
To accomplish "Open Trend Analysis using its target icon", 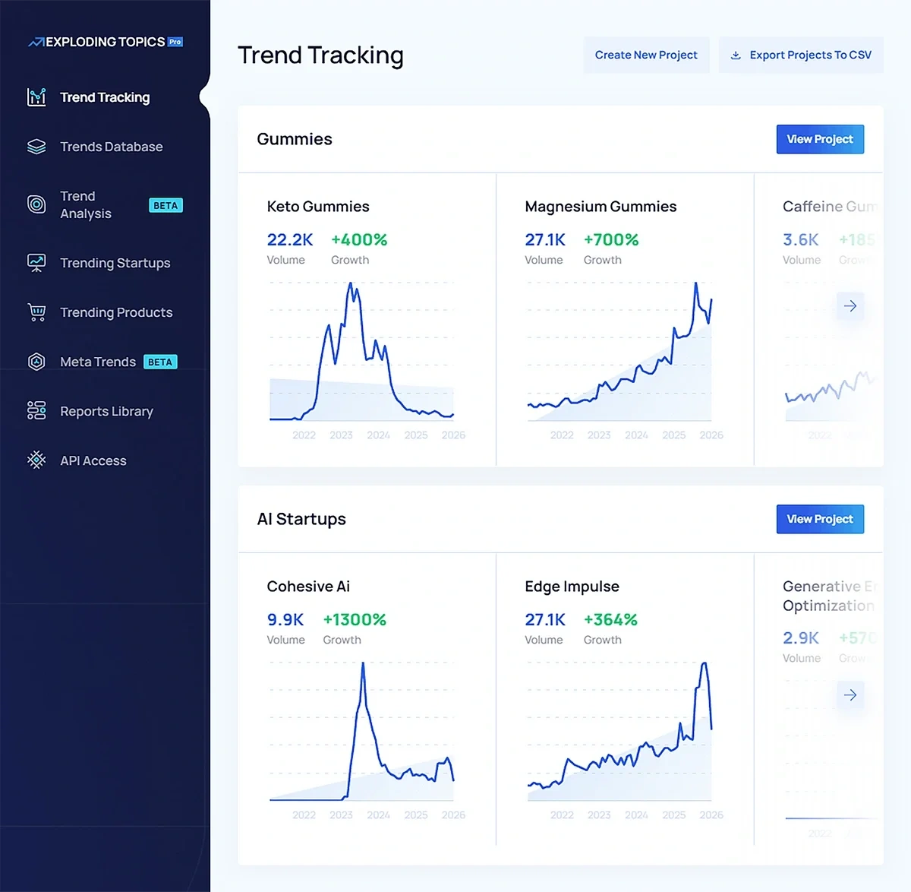I will click(36, 204).
